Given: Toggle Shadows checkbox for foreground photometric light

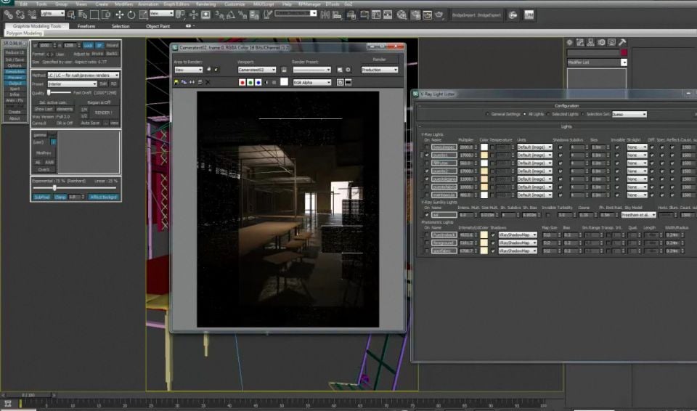Looking at the screenshot, I should (492, 243).
